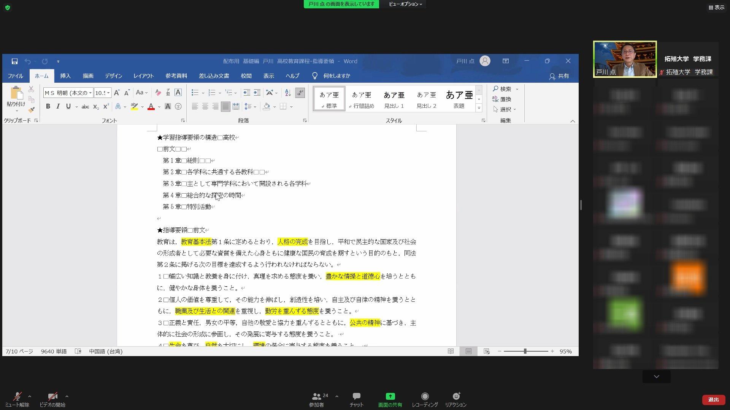
Task: Open the change case Aa dropdown
Action: 142,93
